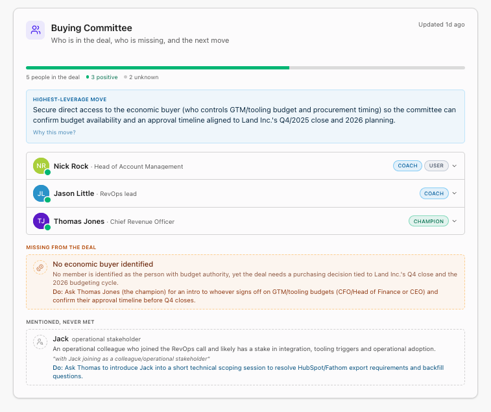The image size is (491, 412).
Task: Click Jason Little's COACH badge
Action: [434, 193]
